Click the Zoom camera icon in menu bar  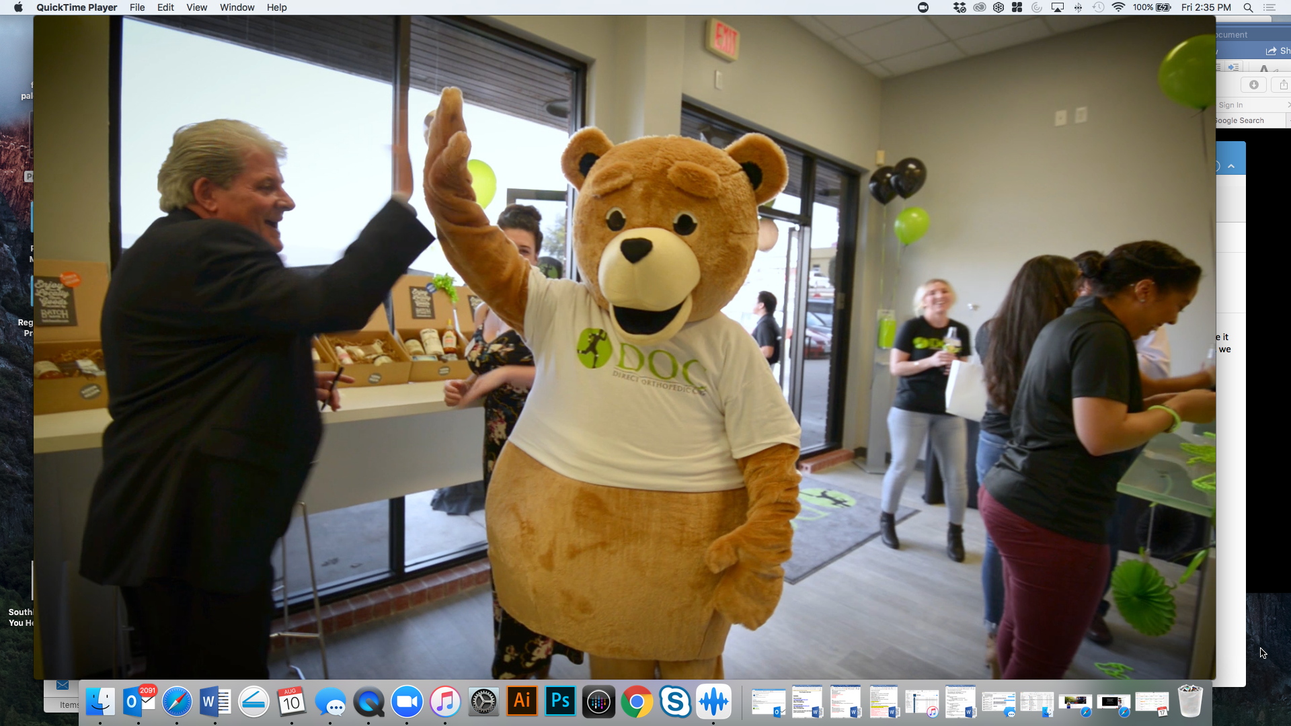click(923, 7)
